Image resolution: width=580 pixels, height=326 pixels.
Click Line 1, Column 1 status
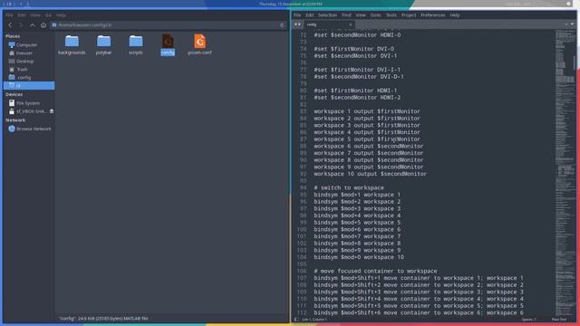tap(314, 320)
